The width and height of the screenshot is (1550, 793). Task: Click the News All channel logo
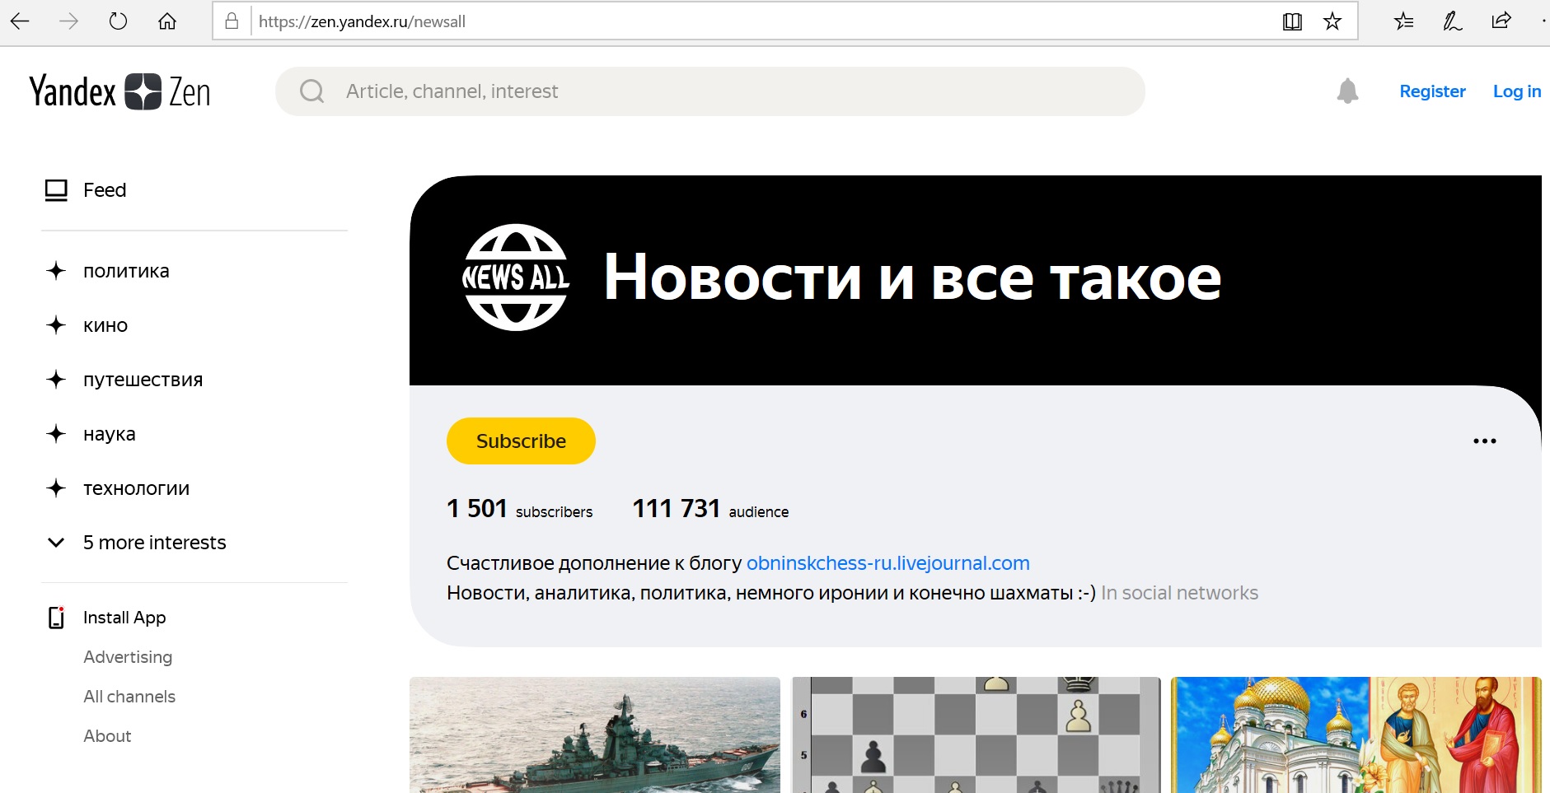click(516, 278)
